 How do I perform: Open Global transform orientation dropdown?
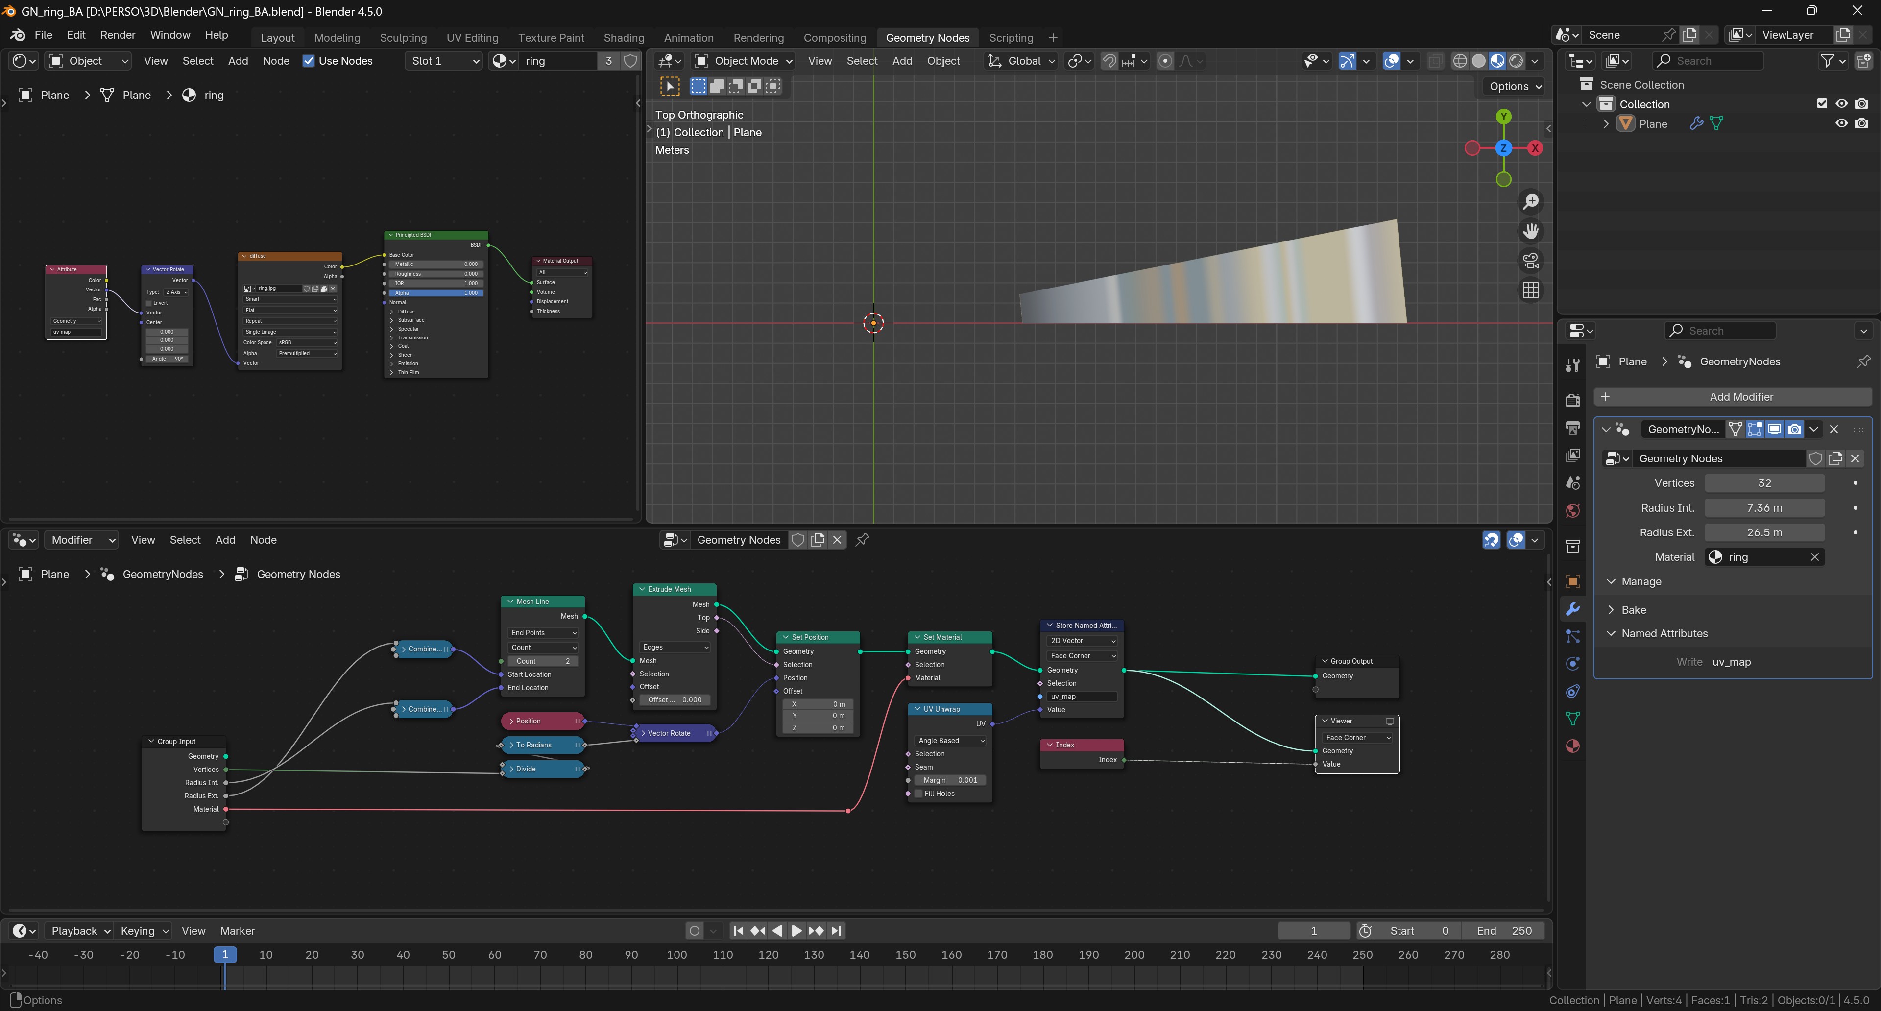[x=1021, y=61]
